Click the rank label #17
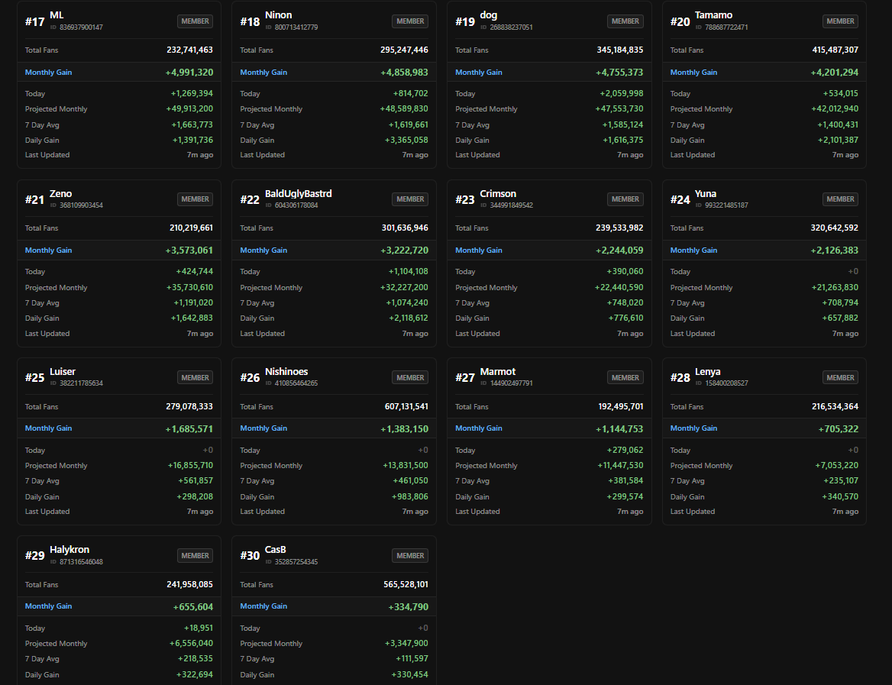This screenshot has height=685, width=892. pos(34,21)
